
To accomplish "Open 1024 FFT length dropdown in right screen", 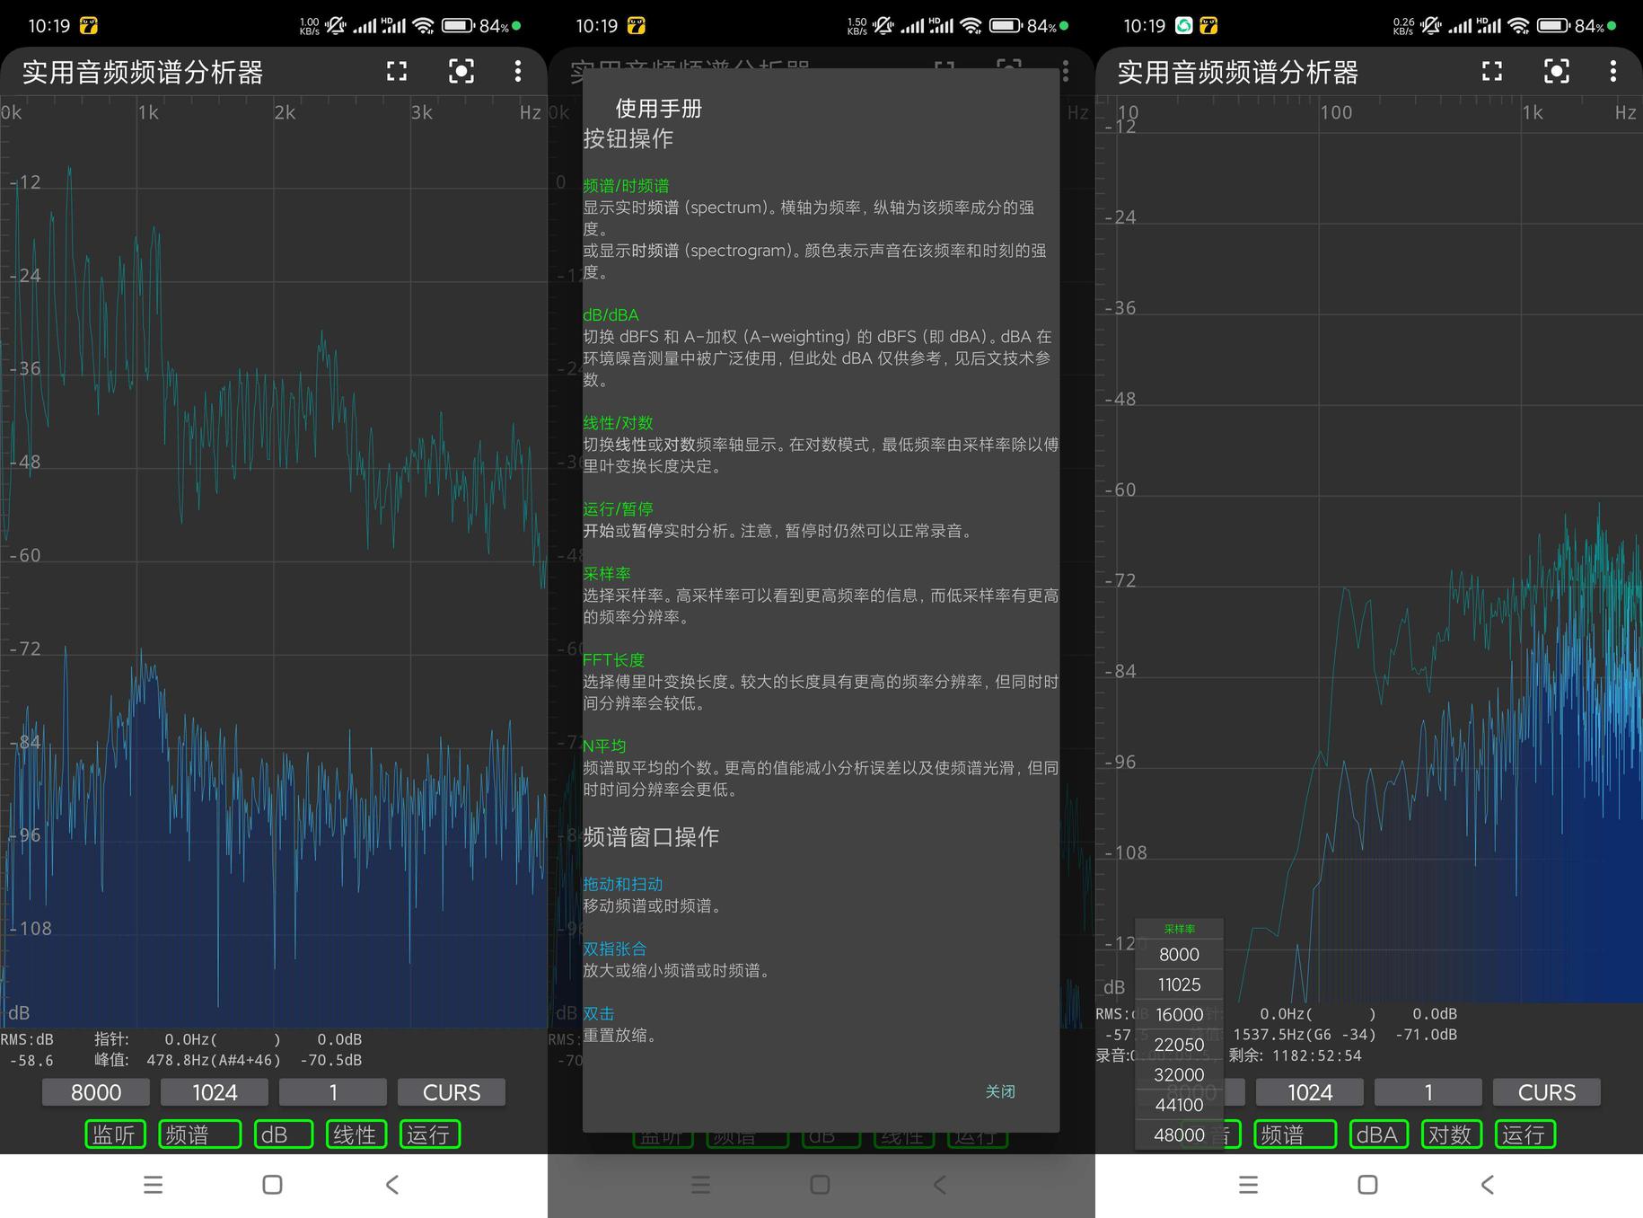I will click(x=1310, y=1092).
